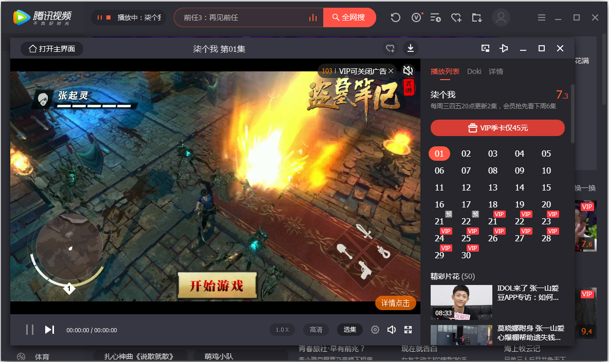Click the 柒个我 title in sidebar
Screen dimensions: 609x362
443,94
